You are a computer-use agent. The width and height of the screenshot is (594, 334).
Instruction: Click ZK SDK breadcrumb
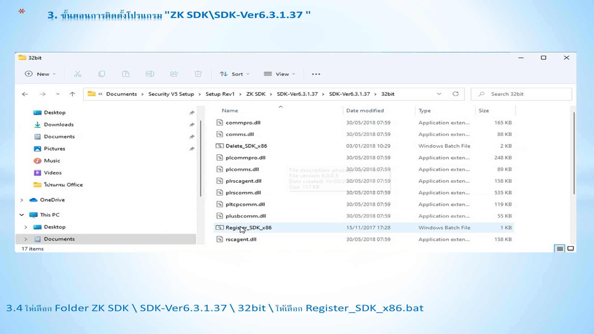[256, 94]
